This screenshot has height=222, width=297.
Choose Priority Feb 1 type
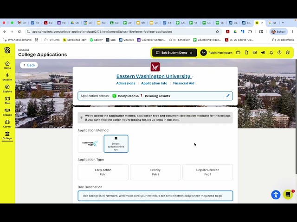(155, 172)
